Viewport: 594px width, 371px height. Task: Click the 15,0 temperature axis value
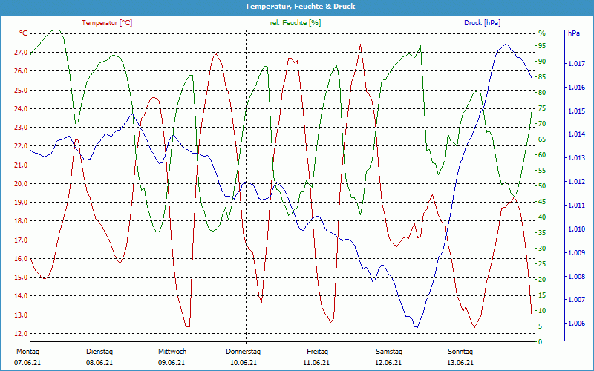coord(21,278)
